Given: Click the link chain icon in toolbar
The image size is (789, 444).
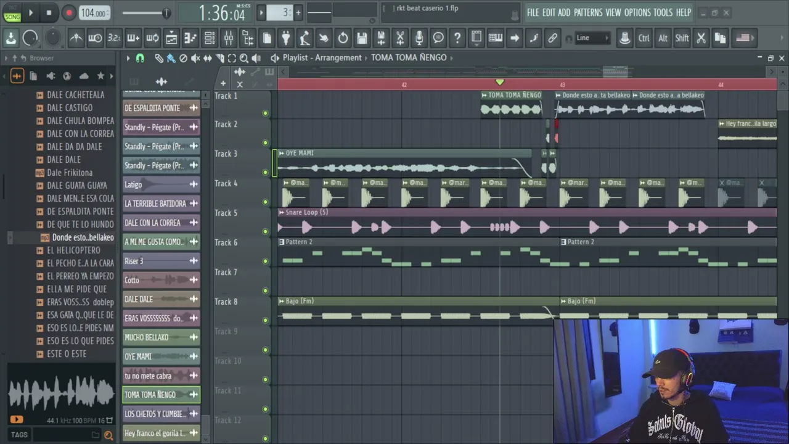Looking at the screenshot, I should point(553,38).
